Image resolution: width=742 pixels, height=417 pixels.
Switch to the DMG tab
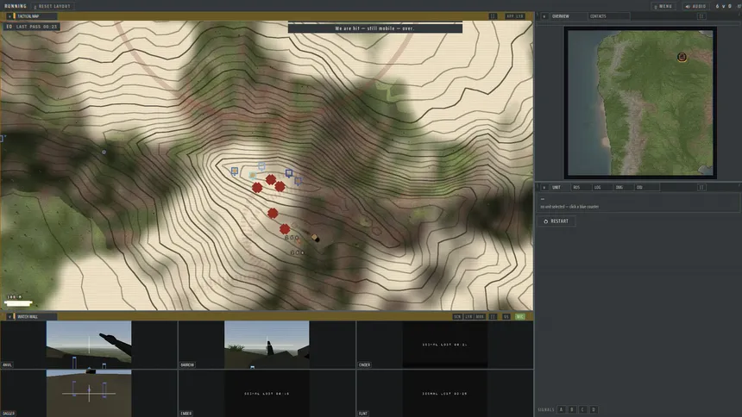[622, 187]
